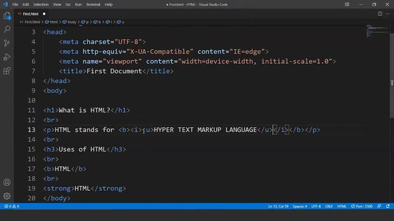Click 'IE=edge' content value
The image size is (394, 221).
[x=247, y=52]
